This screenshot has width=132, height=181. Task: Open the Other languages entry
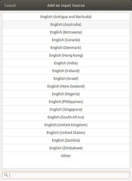(x=66, y=156)
